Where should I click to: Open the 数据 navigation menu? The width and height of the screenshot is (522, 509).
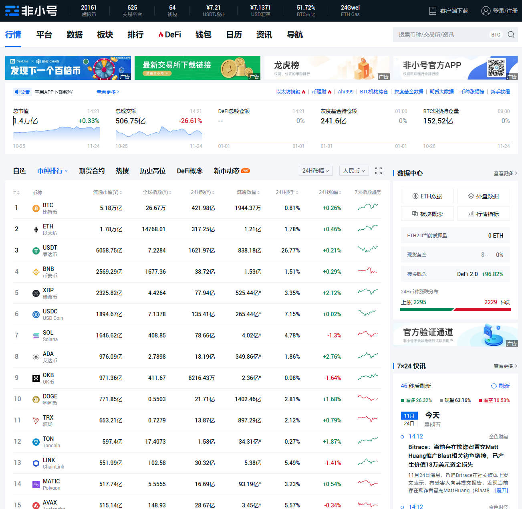75,35
